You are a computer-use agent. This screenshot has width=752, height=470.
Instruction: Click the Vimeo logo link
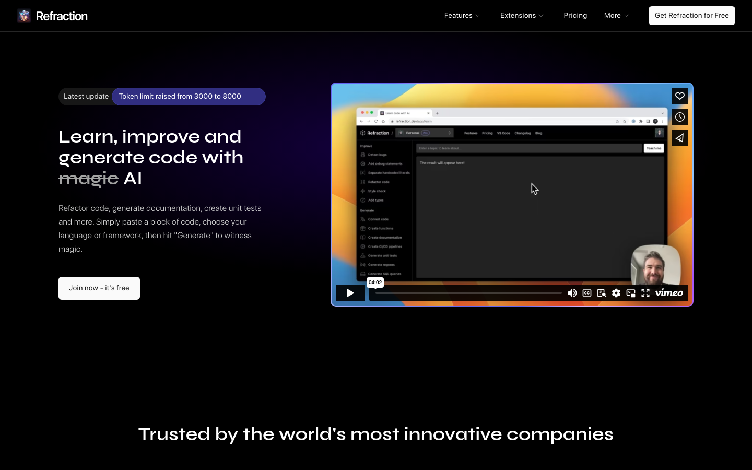[x=669, y=293]
